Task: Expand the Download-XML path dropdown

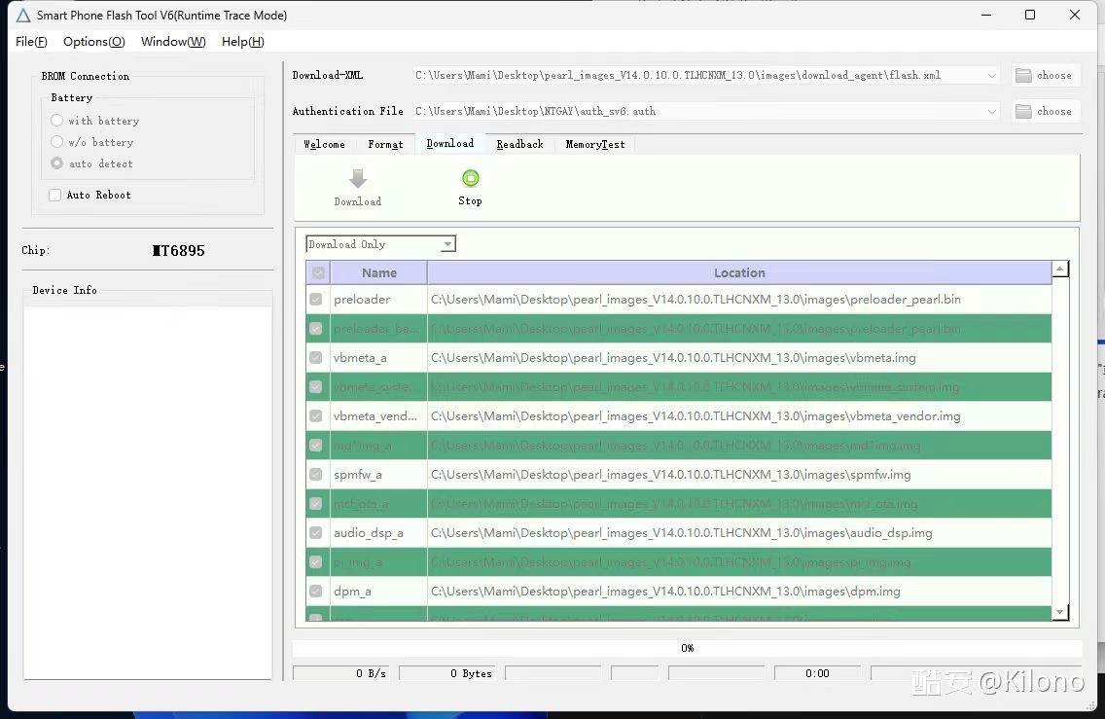Action: point(992,76)
